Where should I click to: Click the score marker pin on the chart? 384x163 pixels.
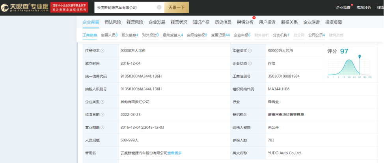(x=360, y=57)
